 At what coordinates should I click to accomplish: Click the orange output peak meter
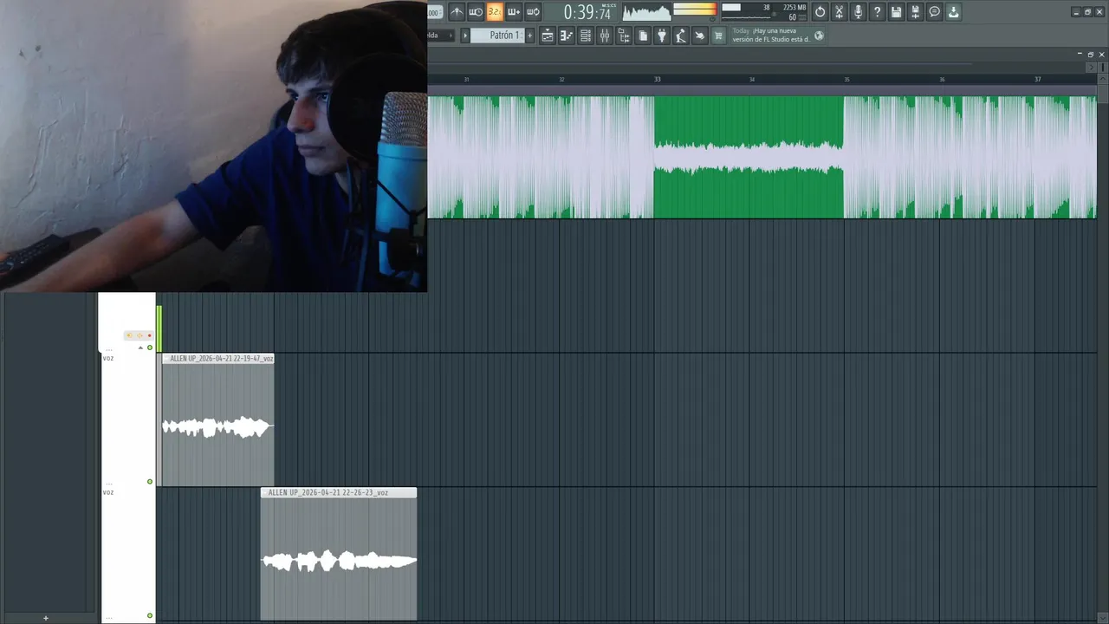(x=695, y=10)
